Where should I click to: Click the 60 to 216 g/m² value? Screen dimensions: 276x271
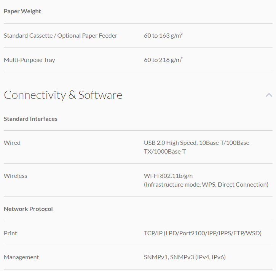pos(163,60)
